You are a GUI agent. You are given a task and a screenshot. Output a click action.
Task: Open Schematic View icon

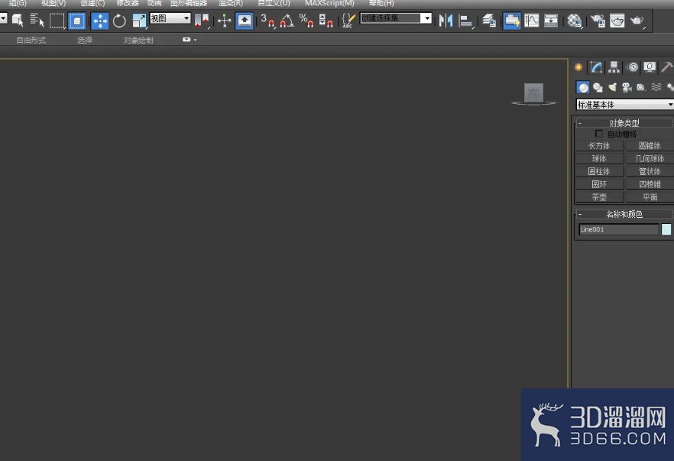click(551, 20)
